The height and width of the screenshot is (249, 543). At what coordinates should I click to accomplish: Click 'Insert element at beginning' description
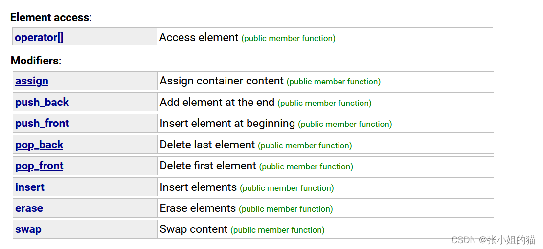coord(227,124)
